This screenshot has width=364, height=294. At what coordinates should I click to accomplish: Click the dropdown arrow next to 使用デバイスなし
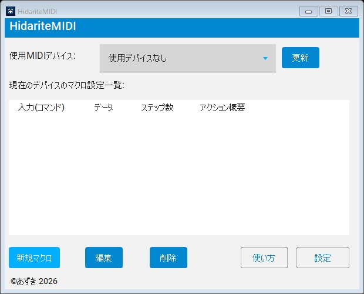pos(265,58)
